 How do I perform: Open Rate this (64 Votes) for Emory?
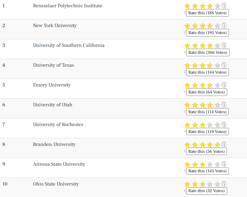[206, 92]
